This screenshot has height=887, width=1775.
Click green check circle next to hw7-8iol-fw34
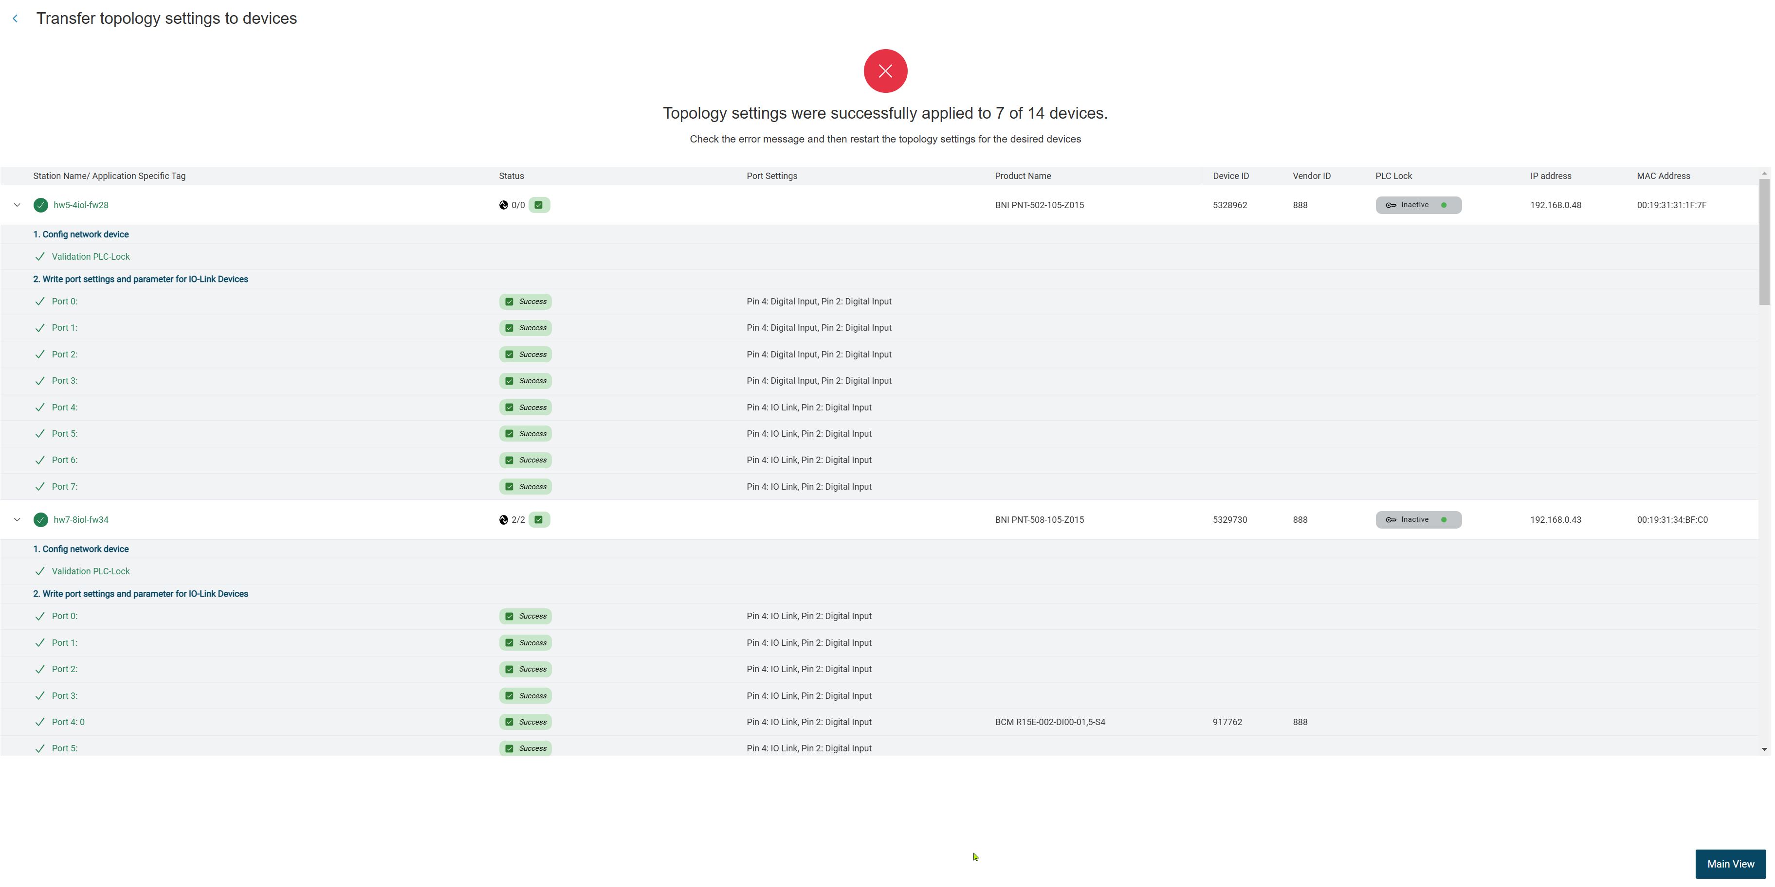(41, 520)
